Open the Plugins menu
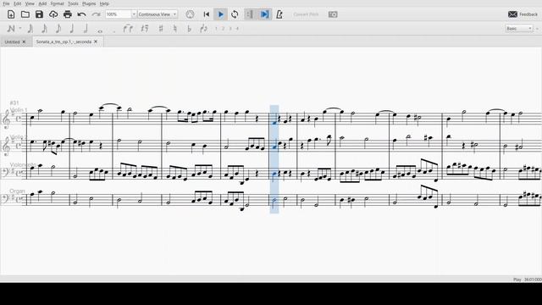The height and width of the screenshot is (305, 542). (x=89, y=3)
